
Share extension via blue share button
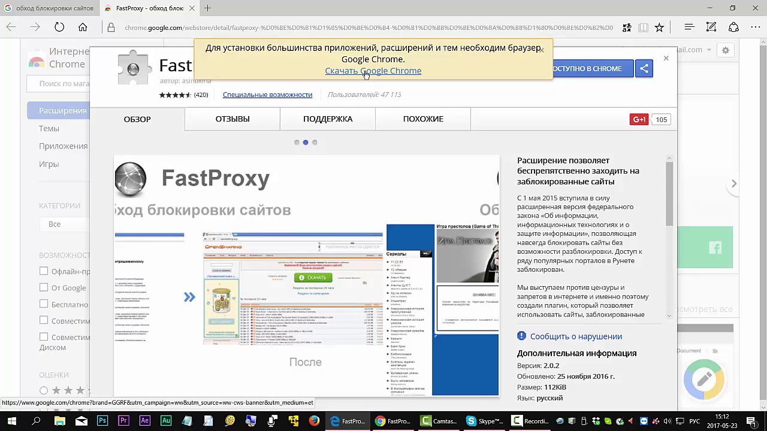(x=644, y=68)
